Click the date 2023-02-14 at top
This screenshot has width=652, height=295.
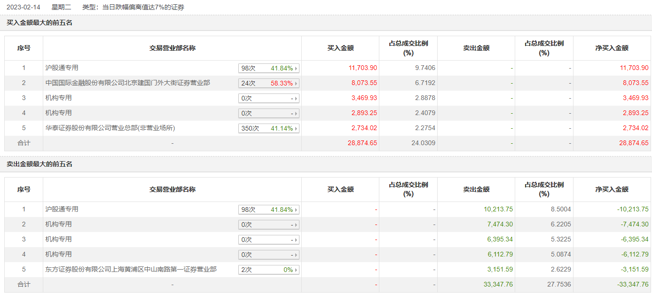click(x=22, y=7)
